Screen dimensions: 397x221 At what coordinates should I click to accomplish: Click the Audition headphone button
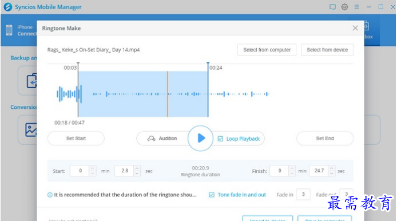(162, 139)
